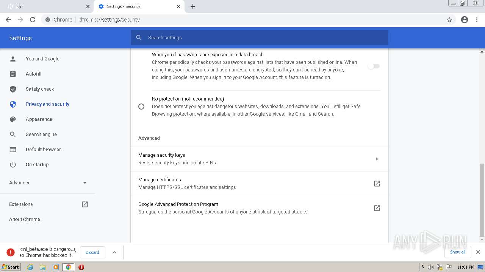Open the Chrome profile avatar icon
The image size is (485, 272).
pos(465,20)
